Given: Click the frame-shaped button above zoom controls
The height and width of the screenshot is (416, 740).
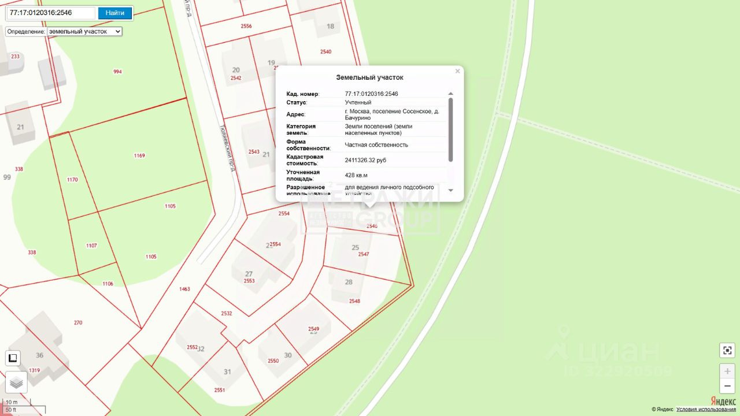Looking at the screenshot, I should pyautogui.click(x=727, y=350).
